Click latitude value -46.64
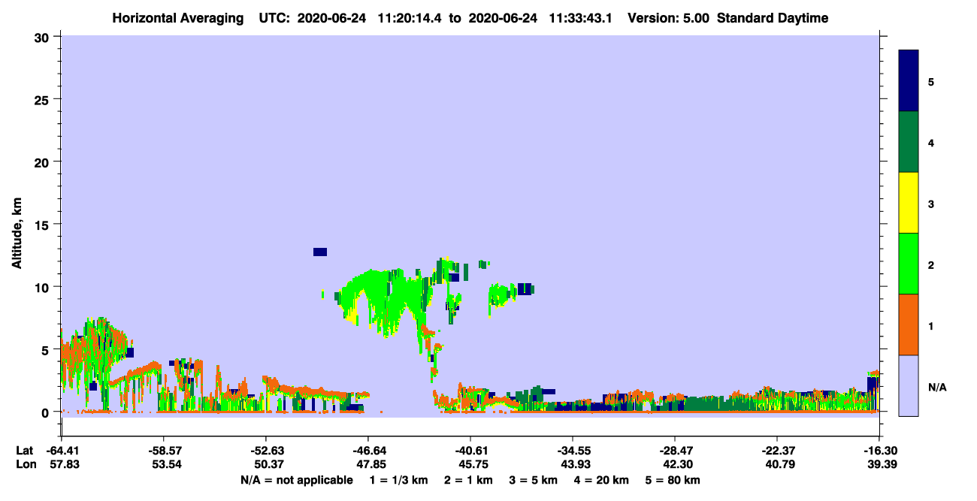Screen dimensions: 977x501 pyautogui.click(x=368, y=451)
